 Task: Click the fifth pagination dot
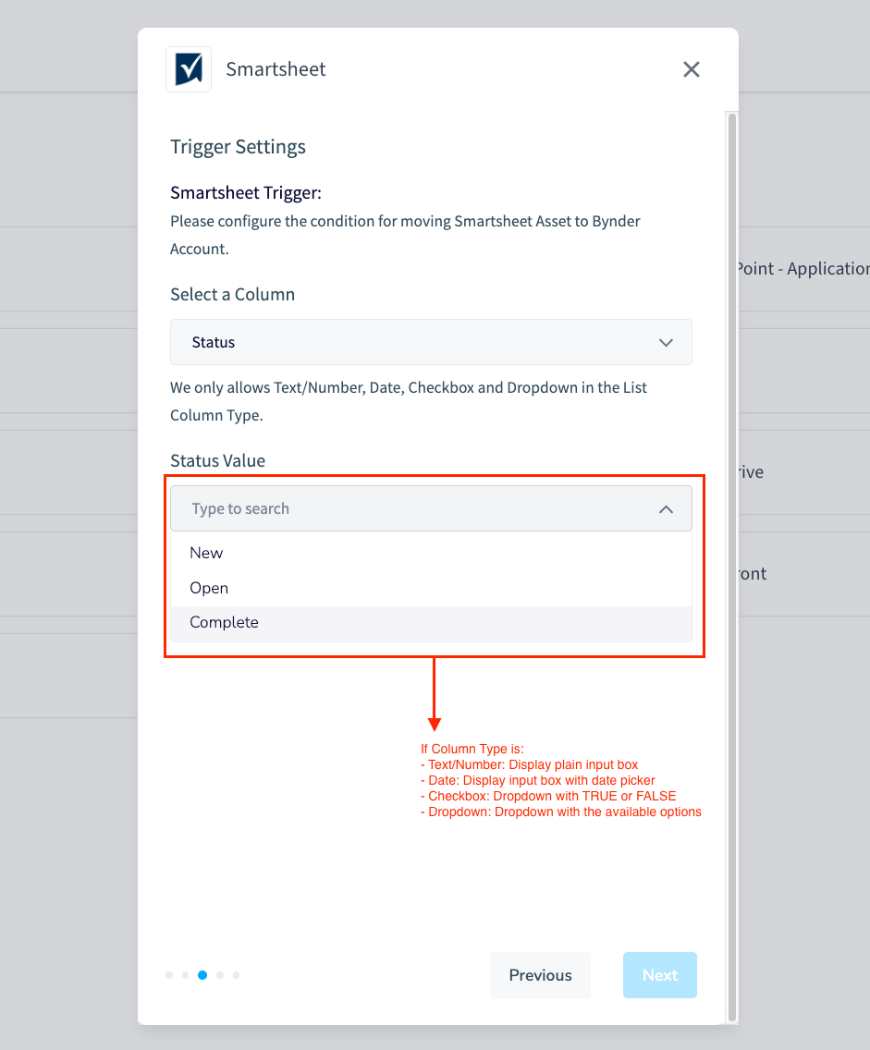pos(236,974)
